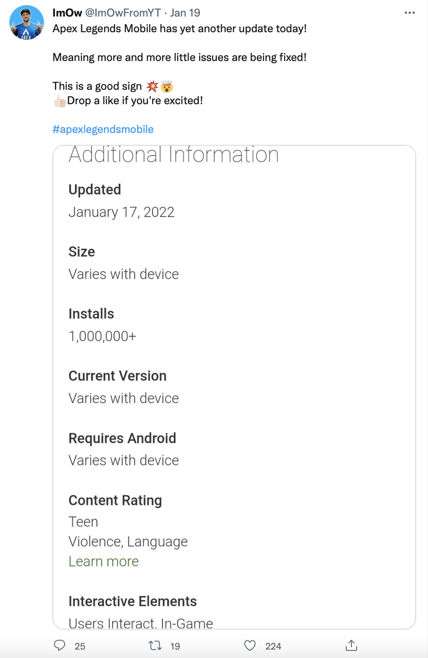Visit the @ImOwFromYT handle
428x658 pixels.
tap(123, 13)
